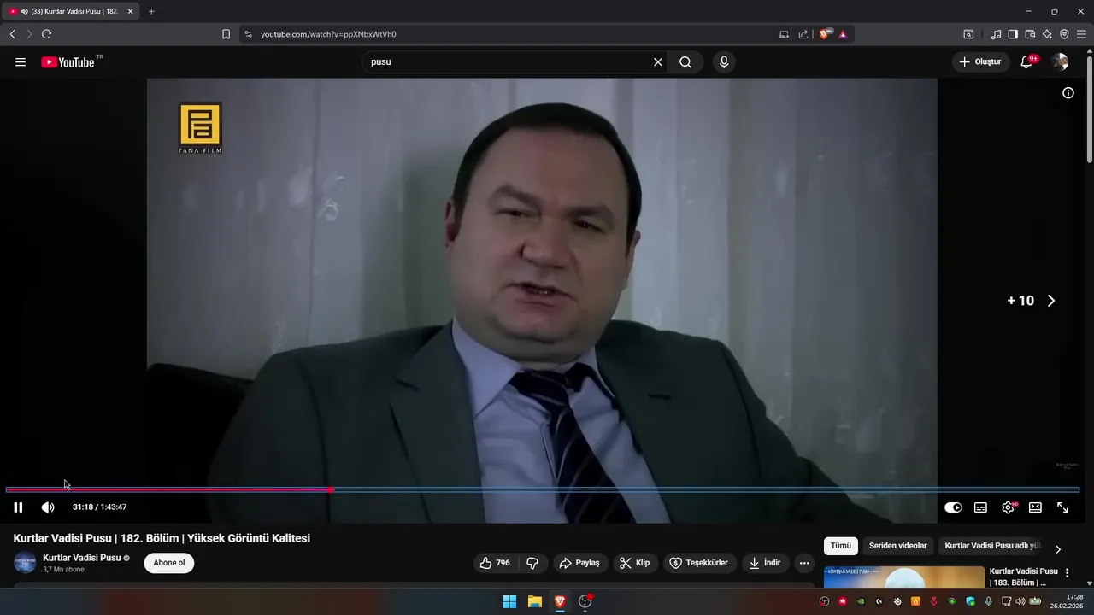The image size is (1094, 615).
Task: Seek to the middle of progress bar
Action: tap(543, 489)
